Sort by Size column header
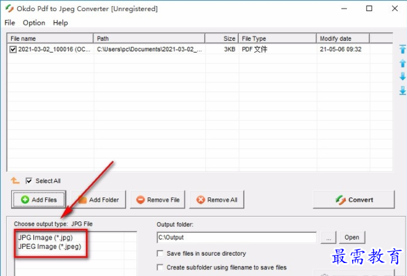Image resolution: width=407 pixels, height=276 pixels. [222, 38]
